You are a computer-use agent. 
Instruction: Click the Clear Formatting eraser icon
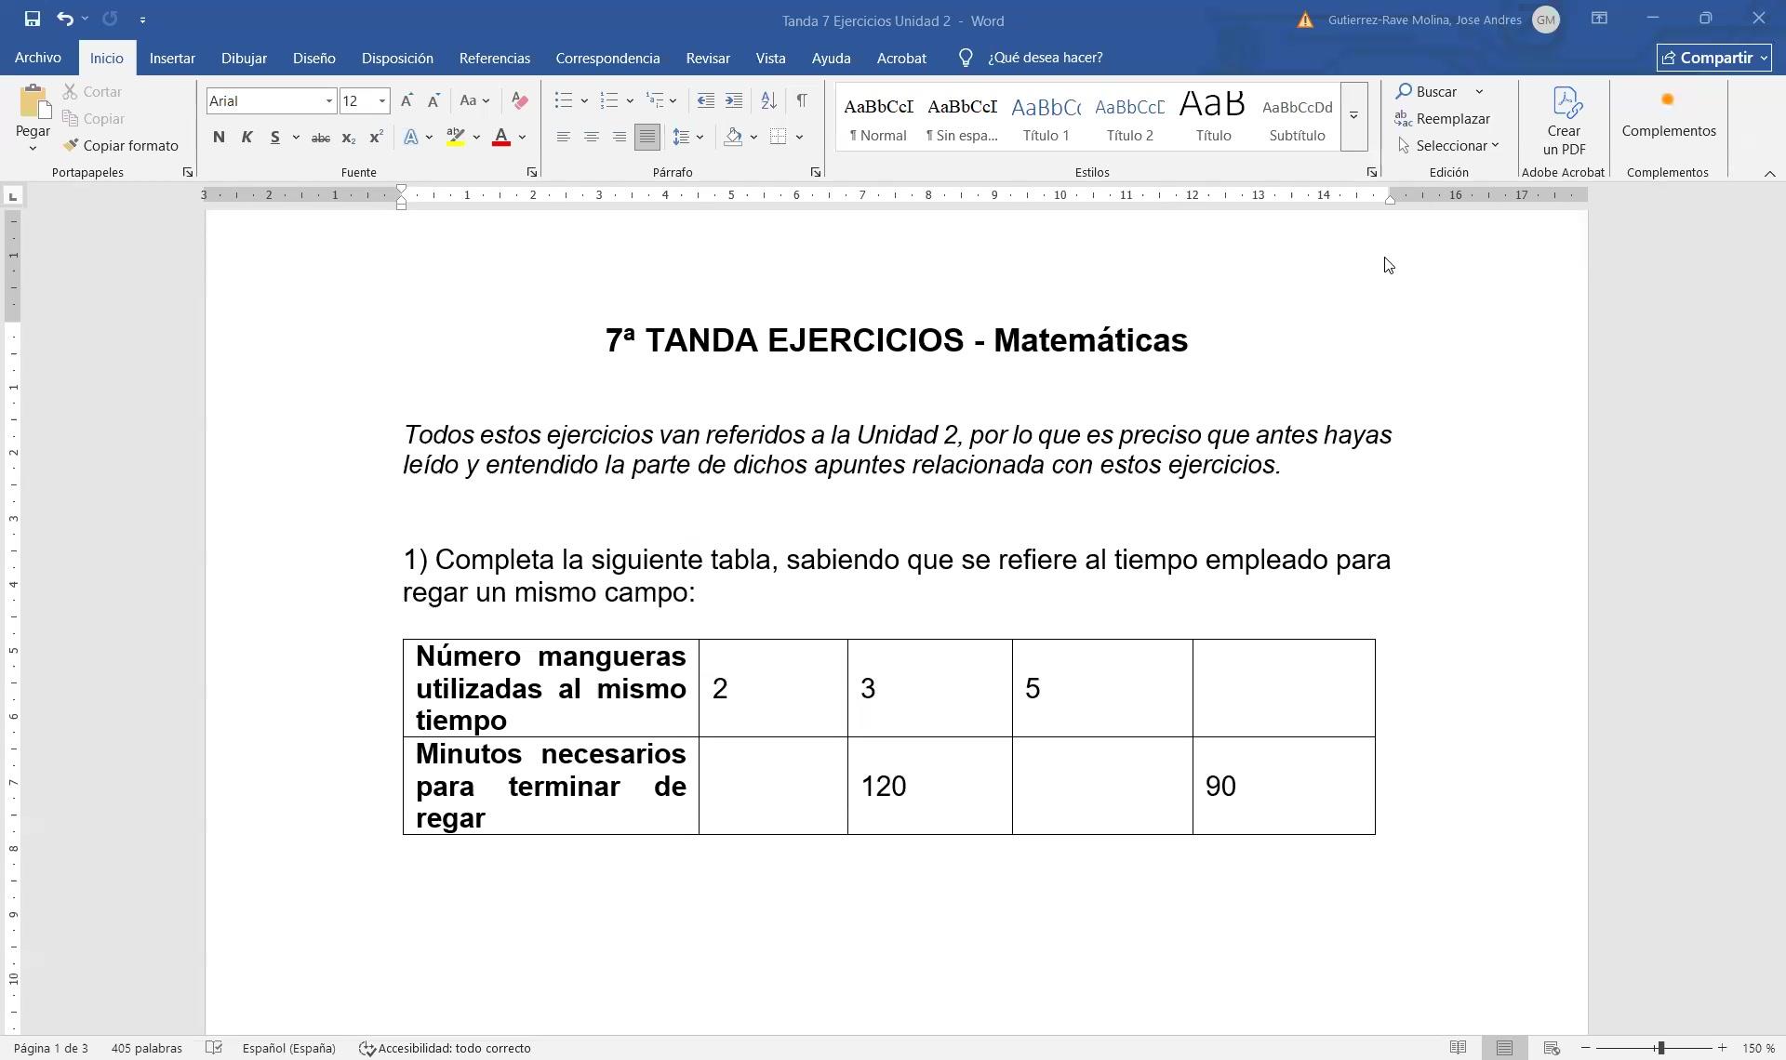click(x=520, y=100)
